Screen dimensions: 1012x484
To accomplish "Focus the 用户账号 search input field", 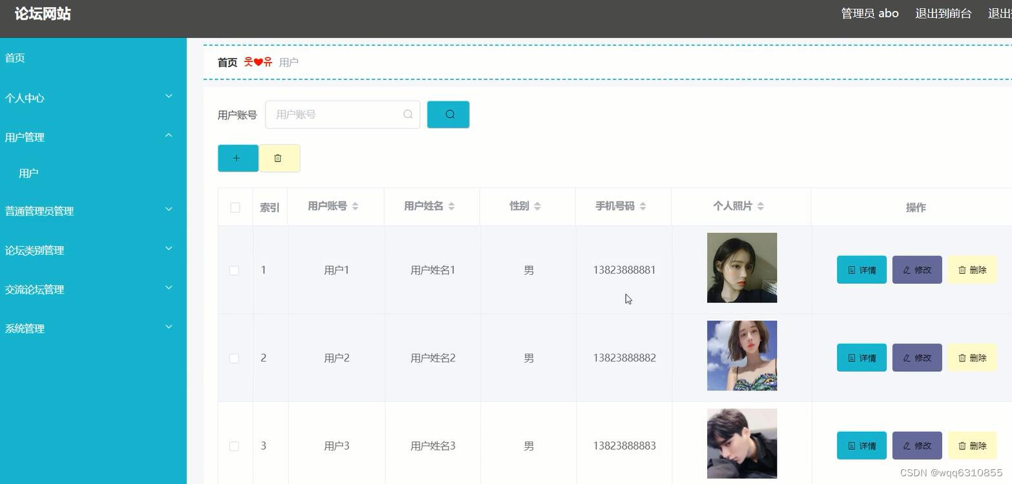I will [342, 114].
